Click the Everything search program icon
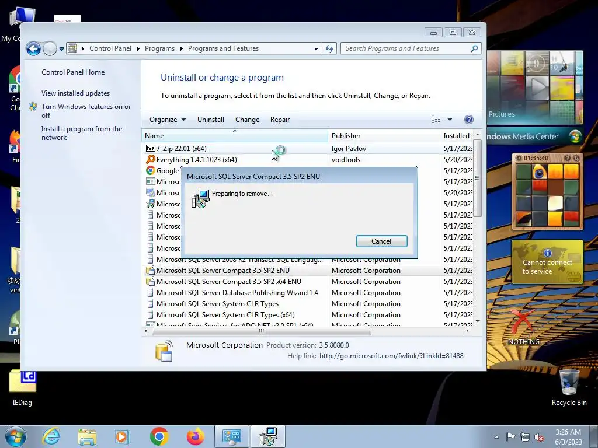Image resolution: width=598 pixels, height=448 pixels. pos(150,159)
